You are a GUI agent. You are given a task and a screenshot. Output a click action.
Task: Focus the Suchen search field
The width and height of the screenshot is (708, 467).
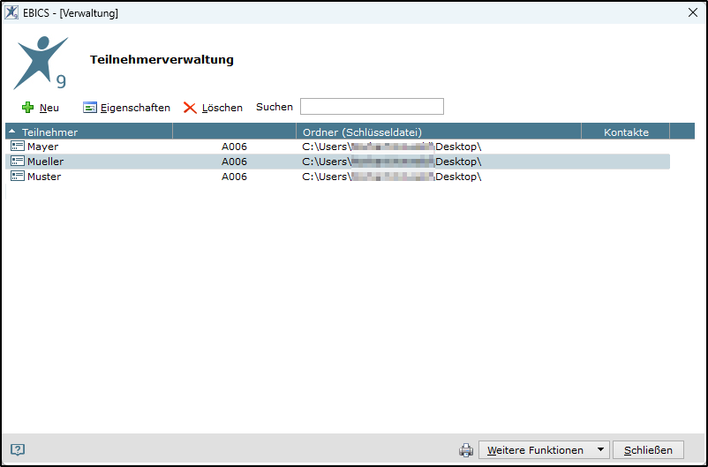click(x=372, y=107)
